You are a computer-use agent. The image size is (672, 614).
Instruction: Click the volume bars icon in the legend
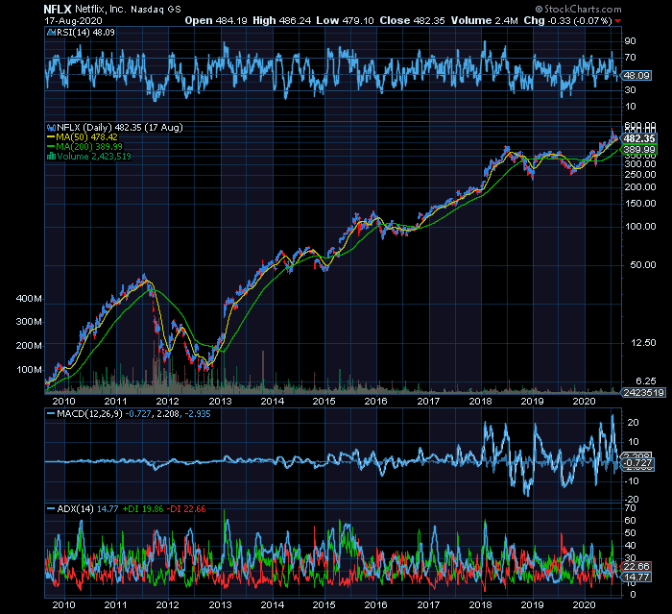52,157
